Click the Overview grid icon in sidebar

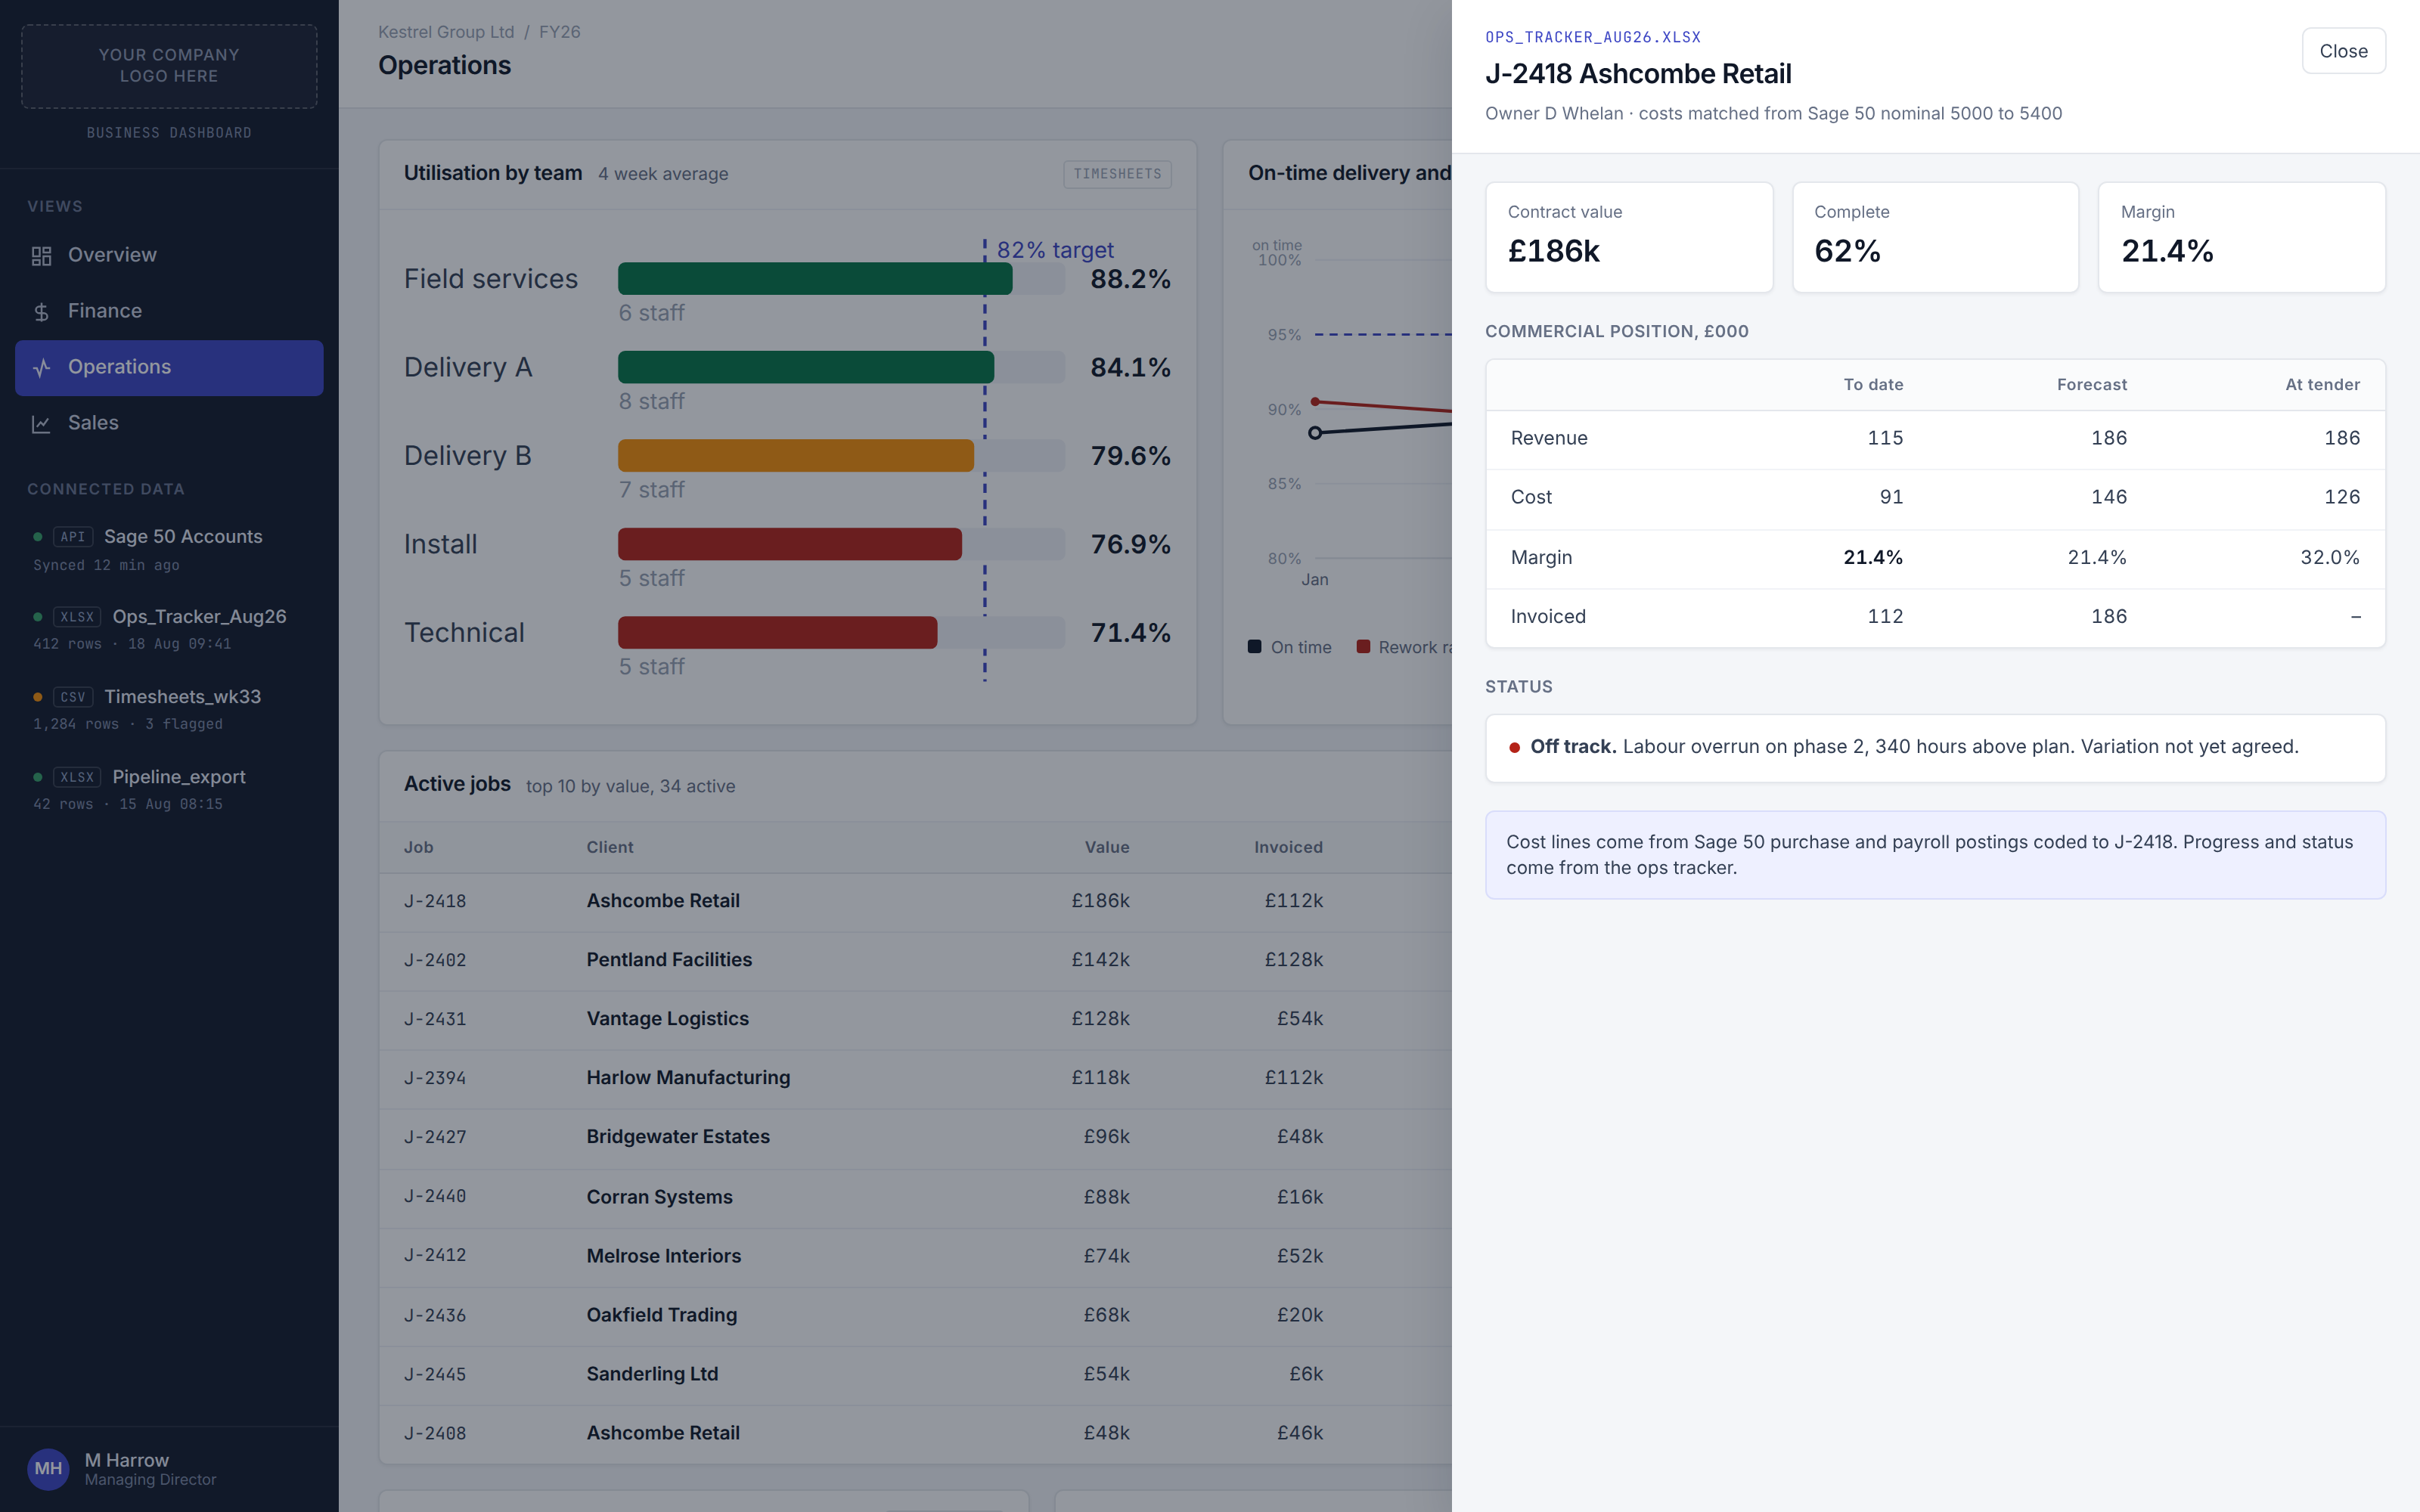click(x=41, y=256)
